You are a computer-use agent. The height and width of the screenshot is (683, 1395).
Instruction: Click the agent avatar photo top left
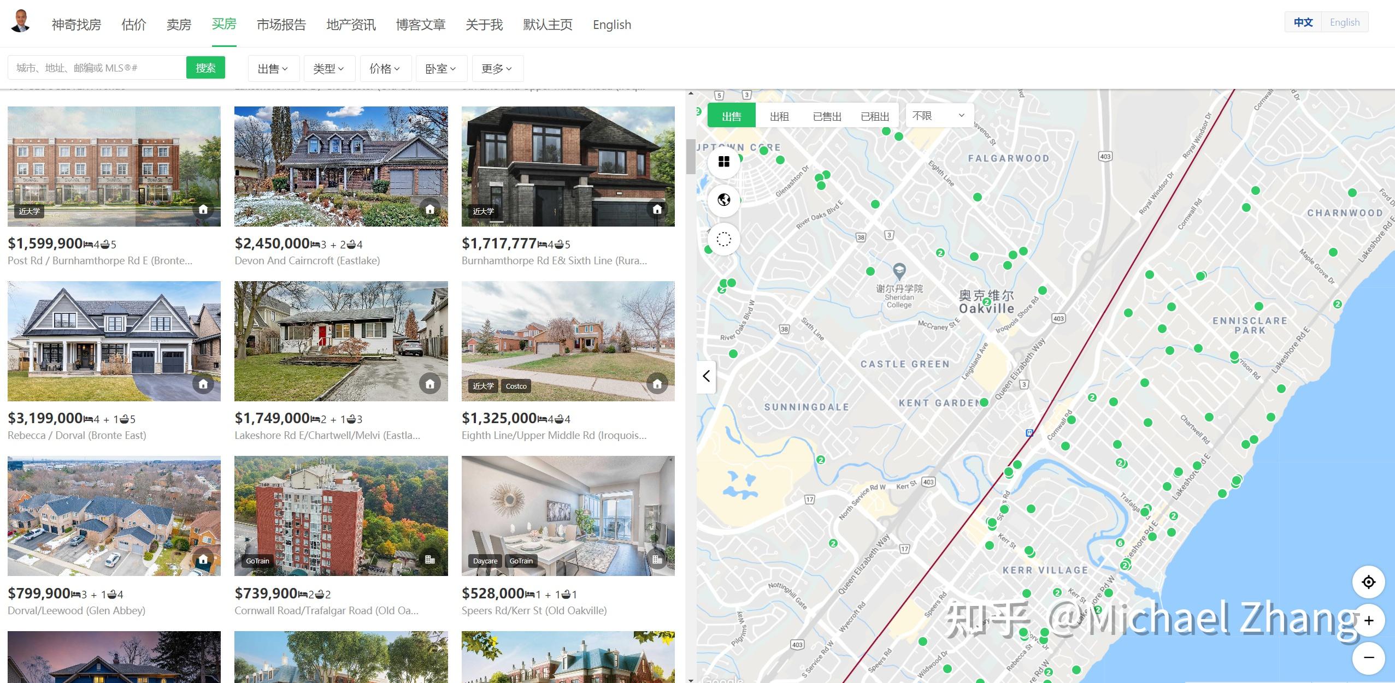click(x=20, y=22)
